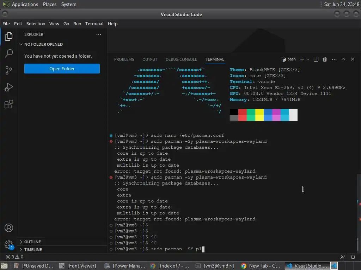Click the yellow color swatch in terminal output
Viewport: 361px width, 270px height.
tap(259, 115)
